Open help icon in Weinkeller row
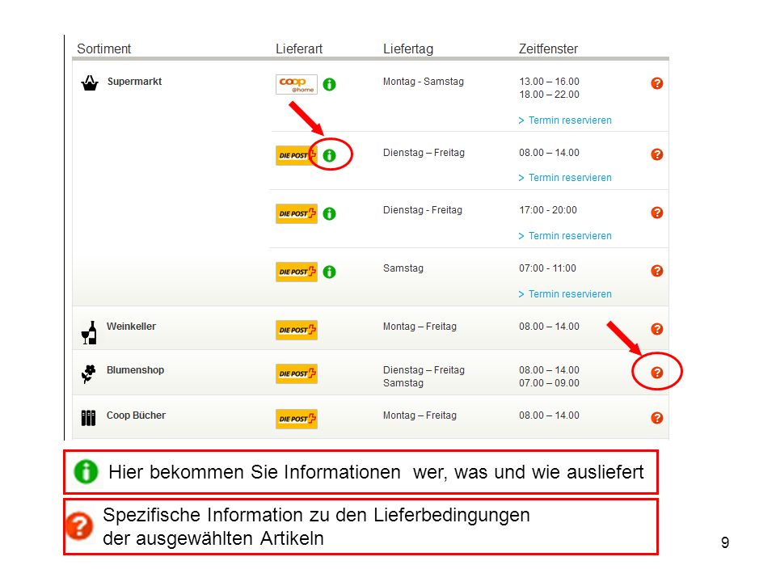Image resolution: width=776 pixels, height=582 pixels. click(x=656, y=329)
